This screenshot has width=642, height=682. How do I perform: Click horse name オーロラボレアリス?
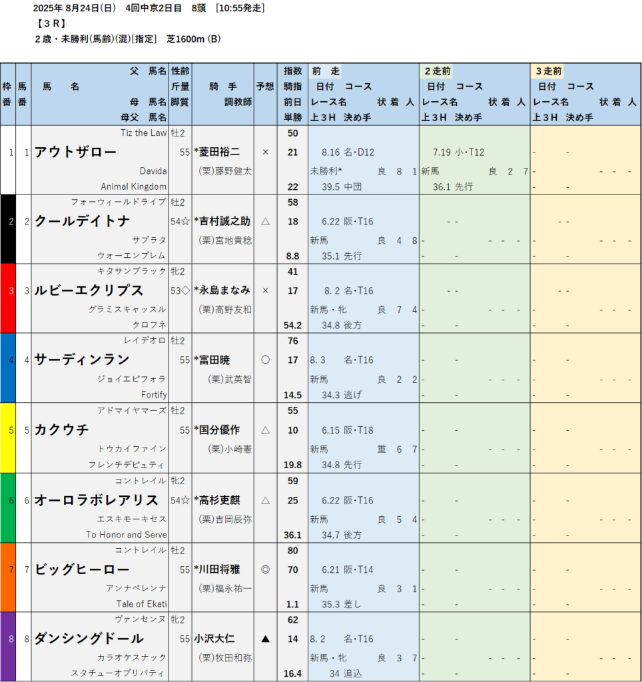96,500
